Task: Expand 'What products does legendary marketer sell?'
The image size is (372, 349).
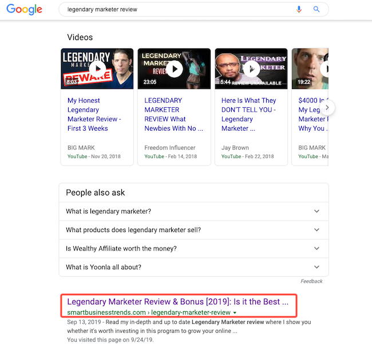Action: click(193, 230)
